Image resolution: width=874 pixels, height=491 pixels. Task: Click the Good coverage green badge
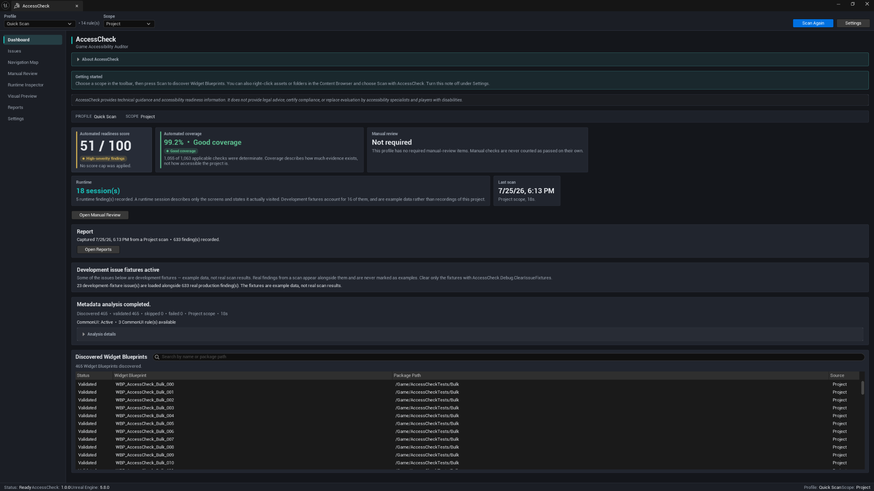[181, 151]
